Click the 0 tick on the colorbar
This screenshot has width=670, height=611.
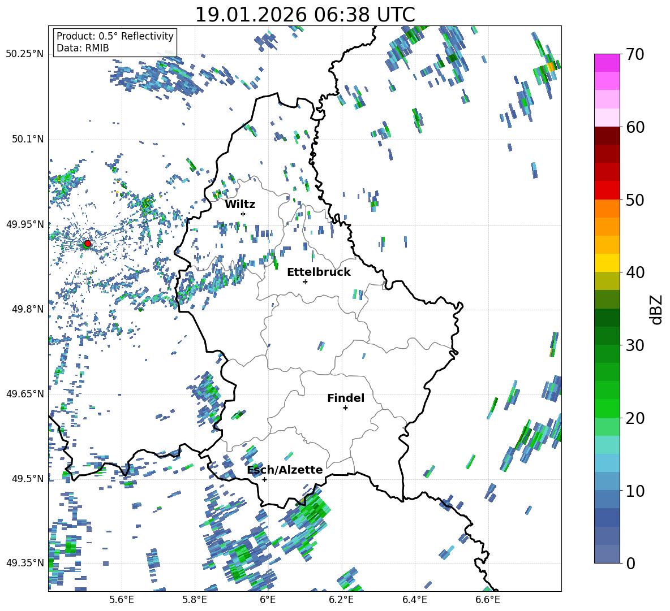tap(630, 563)
